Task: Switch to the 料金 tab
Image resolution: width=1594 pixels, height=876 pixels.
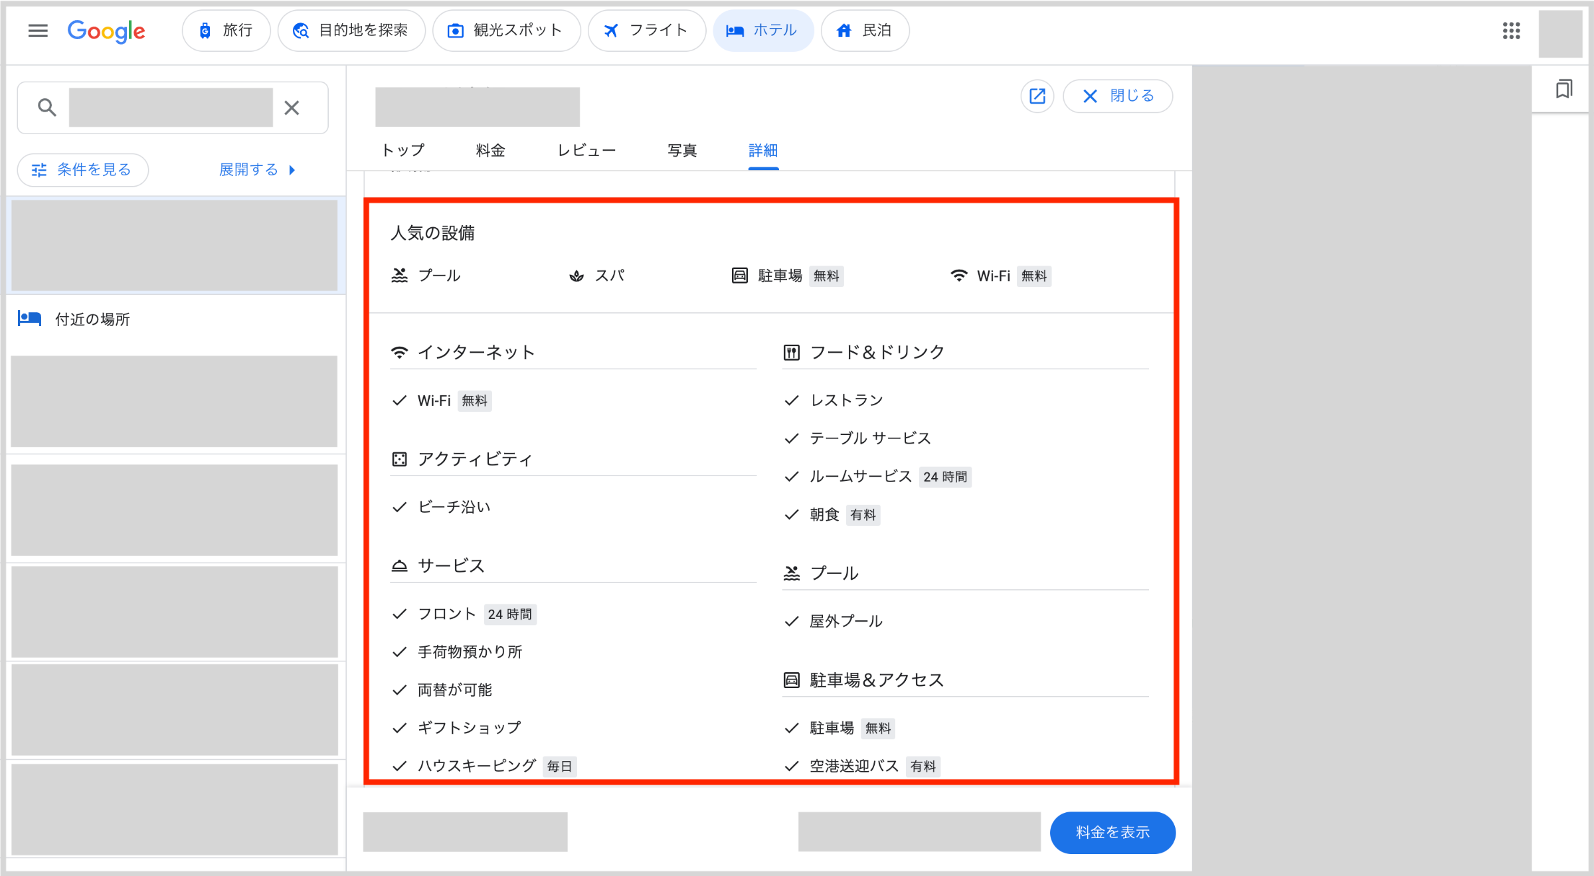Action: [x=490, y=151]
